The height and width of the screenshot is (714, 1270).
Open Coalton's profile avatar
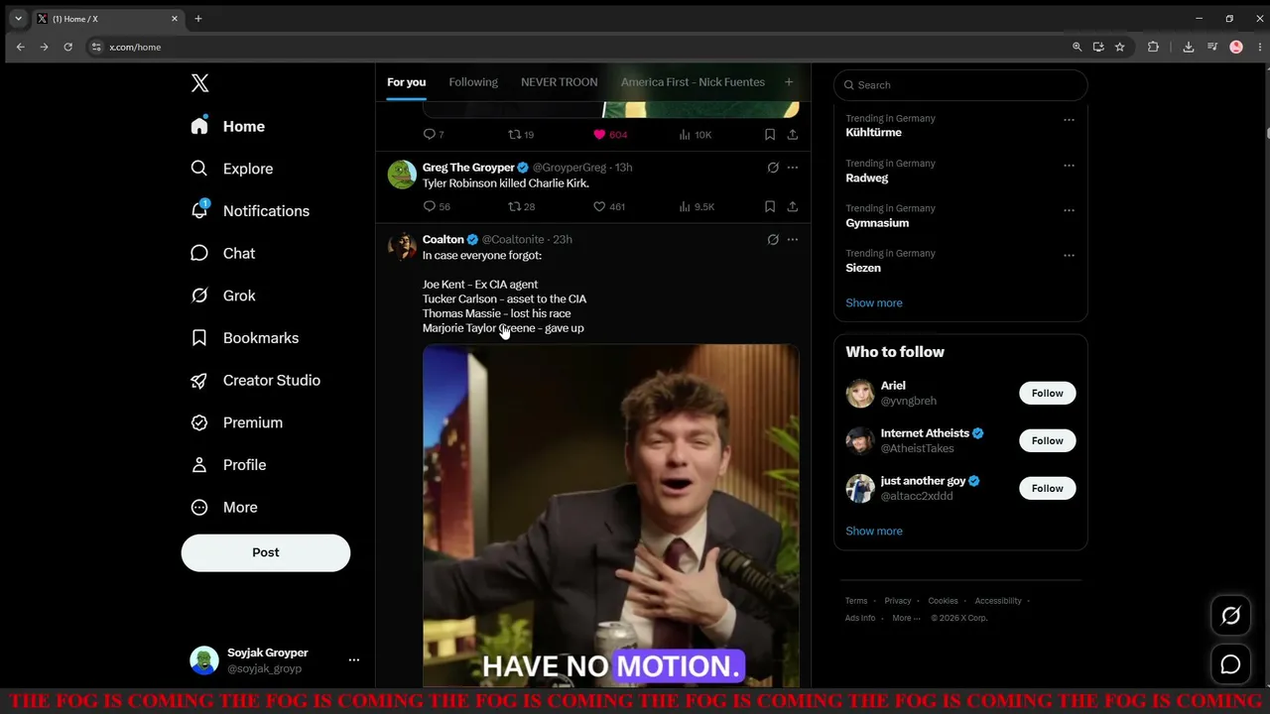[402, 246]
